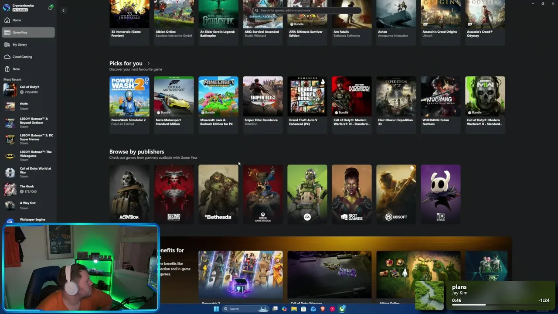Browse Ubisoft publisher games
This screenshot has width=558, height=314.
coord(396,194)
